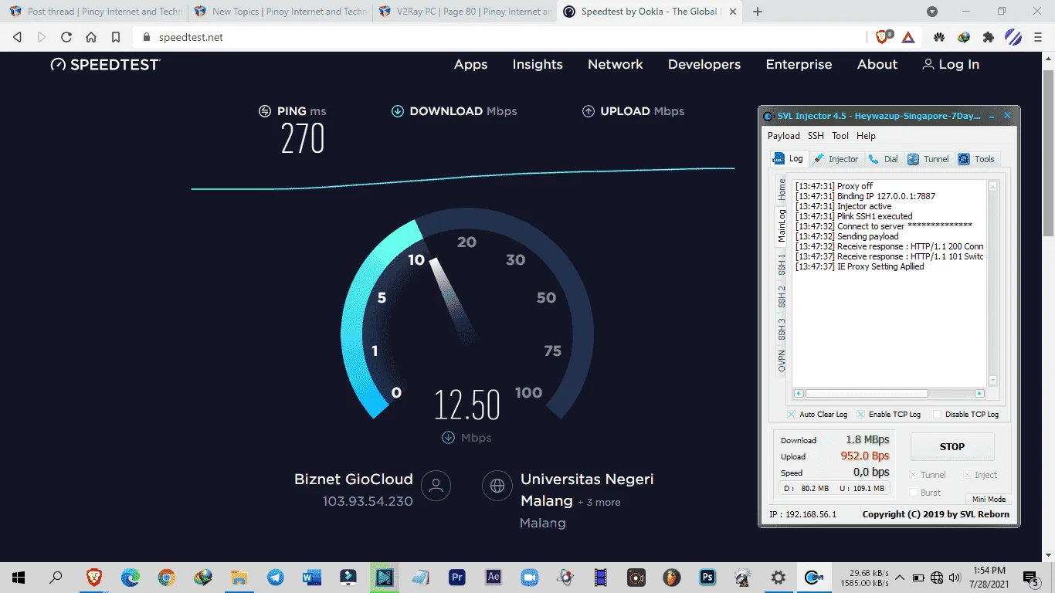The width and height of the screenshot is (1055, 593).
Task: Open the Help menu in SVL Injector
Action: [867, 136]
